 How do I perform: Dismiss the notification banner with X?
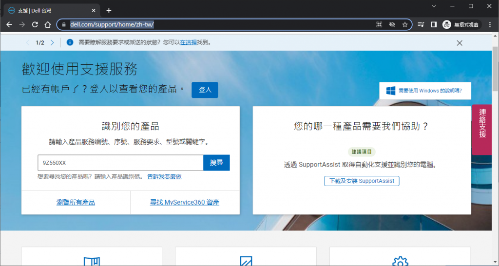click(459, 43)
